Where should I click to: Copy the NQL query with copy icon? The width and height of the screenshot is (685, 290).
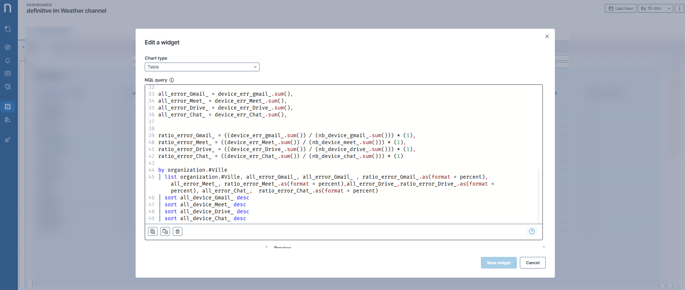pos(153,231)
